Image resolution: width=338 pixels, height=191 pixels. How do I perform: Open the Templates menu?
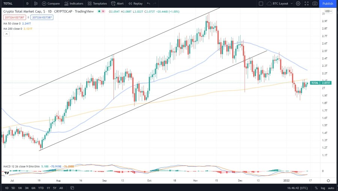(97, 3)
